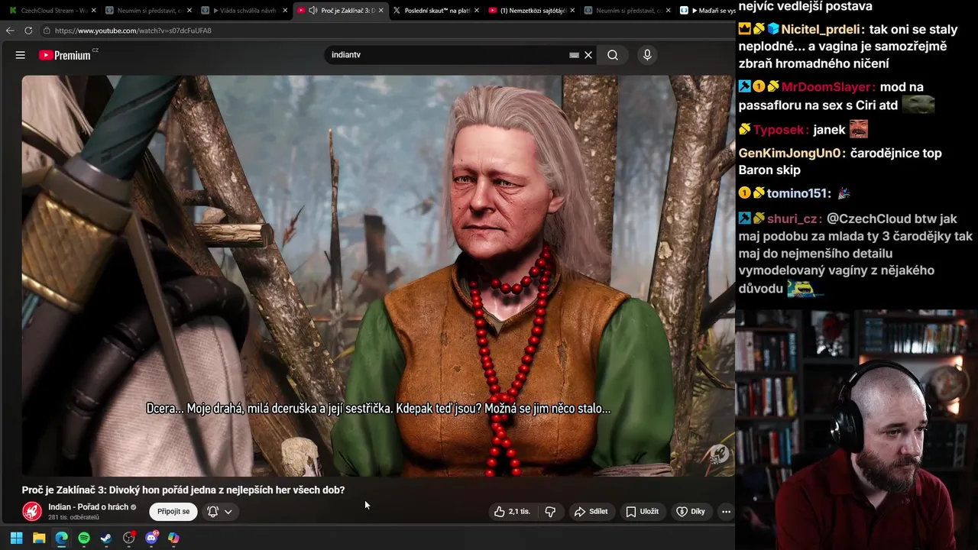The image size is (978, 550).
Task: Click chat username tomino151
Action: pos(797,194)
